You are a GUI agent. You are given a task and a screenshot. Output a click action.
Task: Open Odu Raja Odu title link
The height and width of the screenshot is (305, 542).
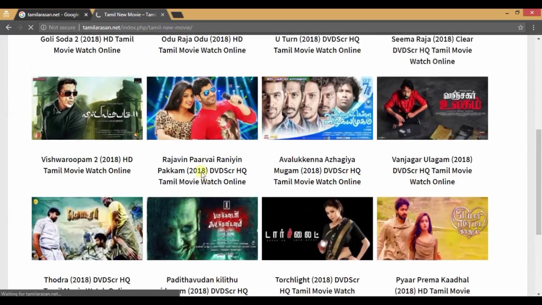[202, 44]
